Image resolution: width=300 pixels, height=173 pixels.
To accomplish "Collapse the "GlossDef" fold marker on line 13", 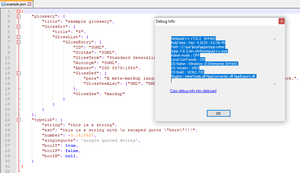I will click(x=19, y=73).
